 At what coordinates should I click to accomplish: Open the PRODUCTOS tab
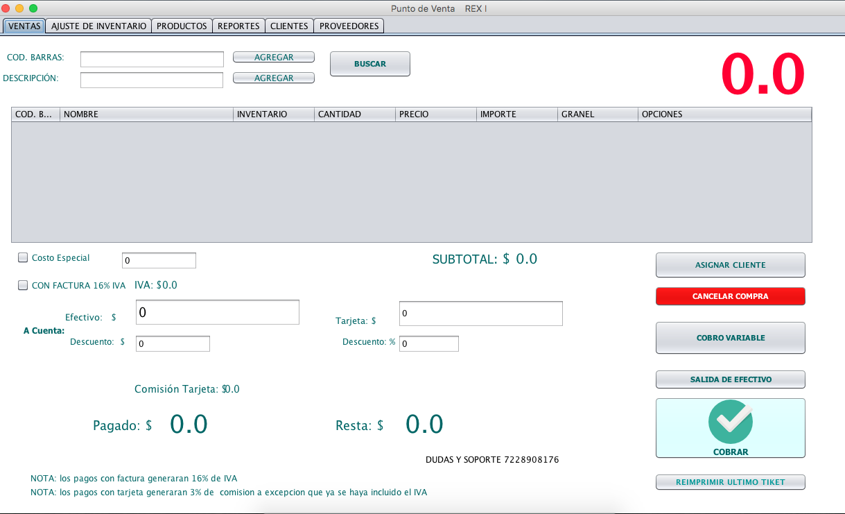click(182, 26)
